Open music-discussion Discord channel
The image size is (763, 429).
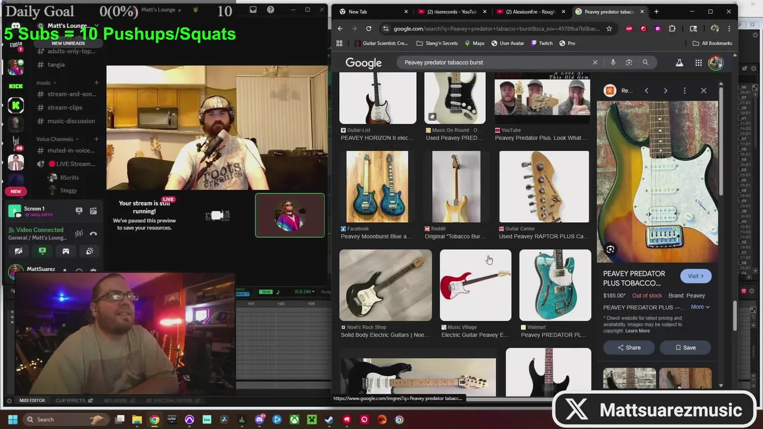[x=70, y=121]
